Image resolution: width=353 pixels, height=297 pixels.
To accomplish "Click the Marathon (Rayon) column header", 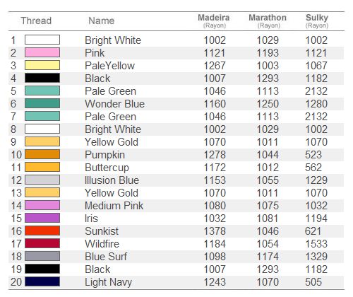I will pos(268,21).
